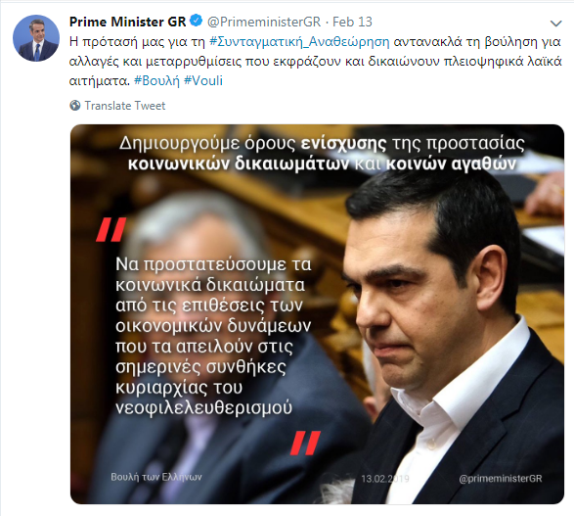Open the #Vouli hashtag

pyautogui.click(x=203, y=80)
